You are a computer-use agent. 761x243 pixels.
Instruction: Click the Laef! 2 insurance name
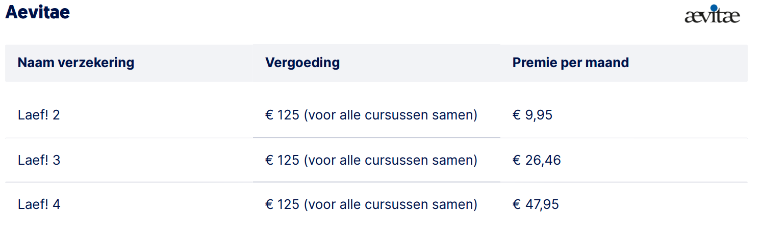coord(39,115)
